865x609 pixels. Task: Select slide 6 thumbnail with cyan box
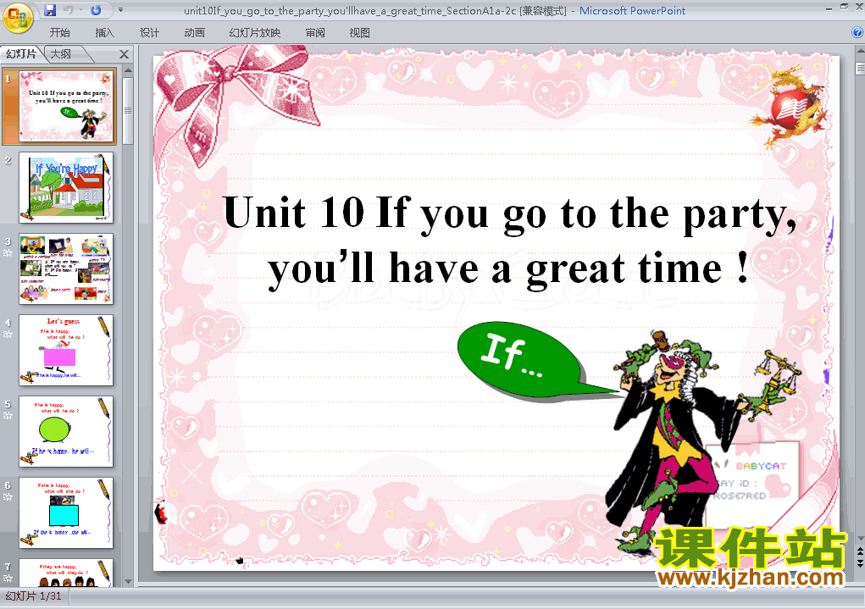click(66, 512)
